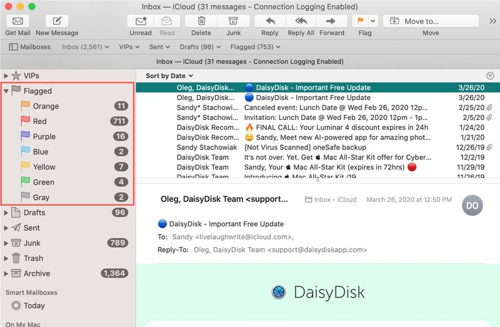The width and height of the screenshot is (500, 327).
Task: Click the message list pane divider handle
Action: pos(317,181)
